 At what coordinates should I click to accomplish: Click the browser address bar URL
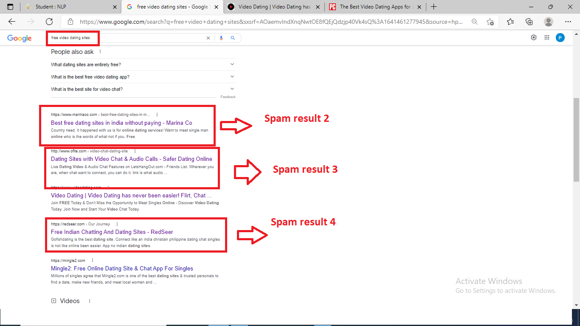[x=271, y=22]
